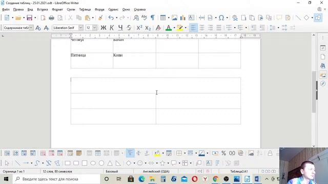
Task: Click the vertical scrollbar thumb of the document
Action: click(314, 92)
